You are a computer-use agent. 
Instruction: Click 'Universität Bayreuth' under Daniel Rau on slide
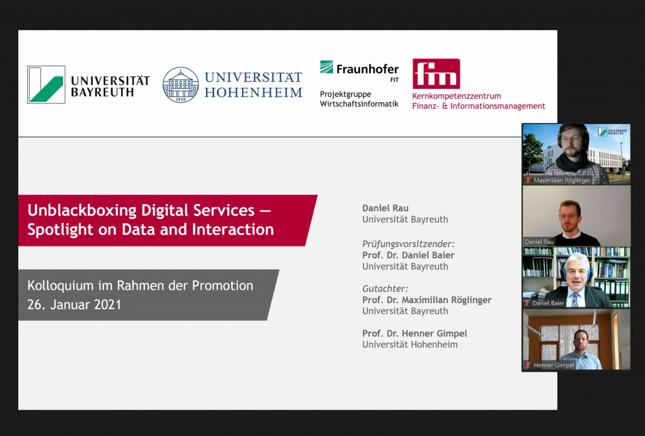[x=405, y=220]
